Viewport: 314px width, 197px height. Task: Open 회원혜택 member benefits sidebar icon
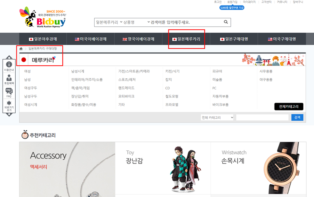tap(9, 79)
